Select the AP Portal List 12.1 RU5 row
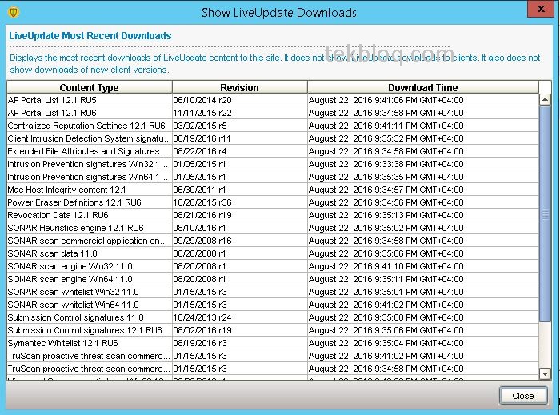Viewport: 560px width, 415px height. click(273, 100)
